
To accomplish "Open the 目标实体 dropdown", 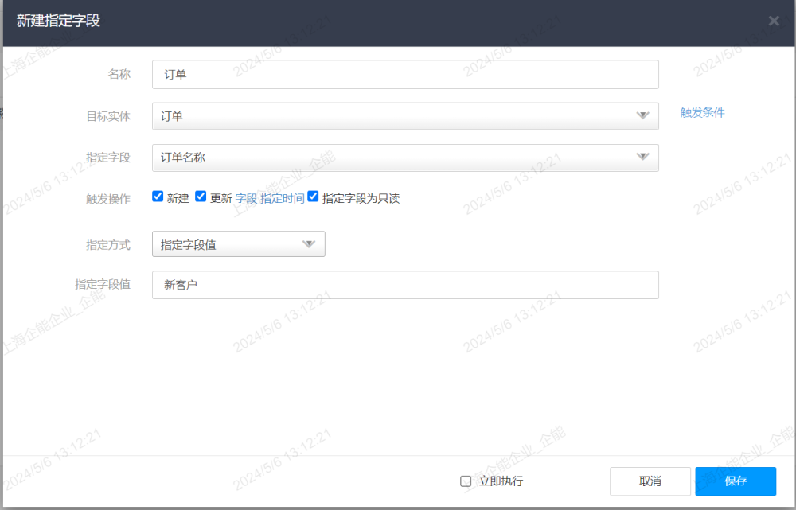I will tap(405, 116).
